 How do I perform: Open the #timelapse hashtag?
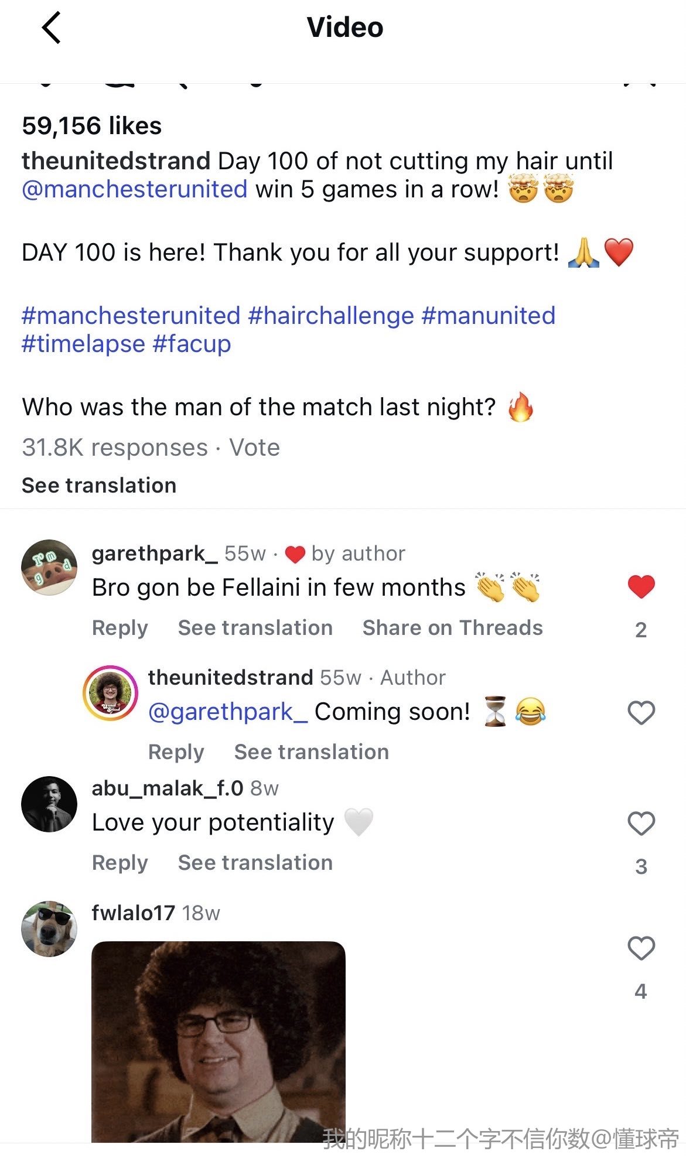83,344
